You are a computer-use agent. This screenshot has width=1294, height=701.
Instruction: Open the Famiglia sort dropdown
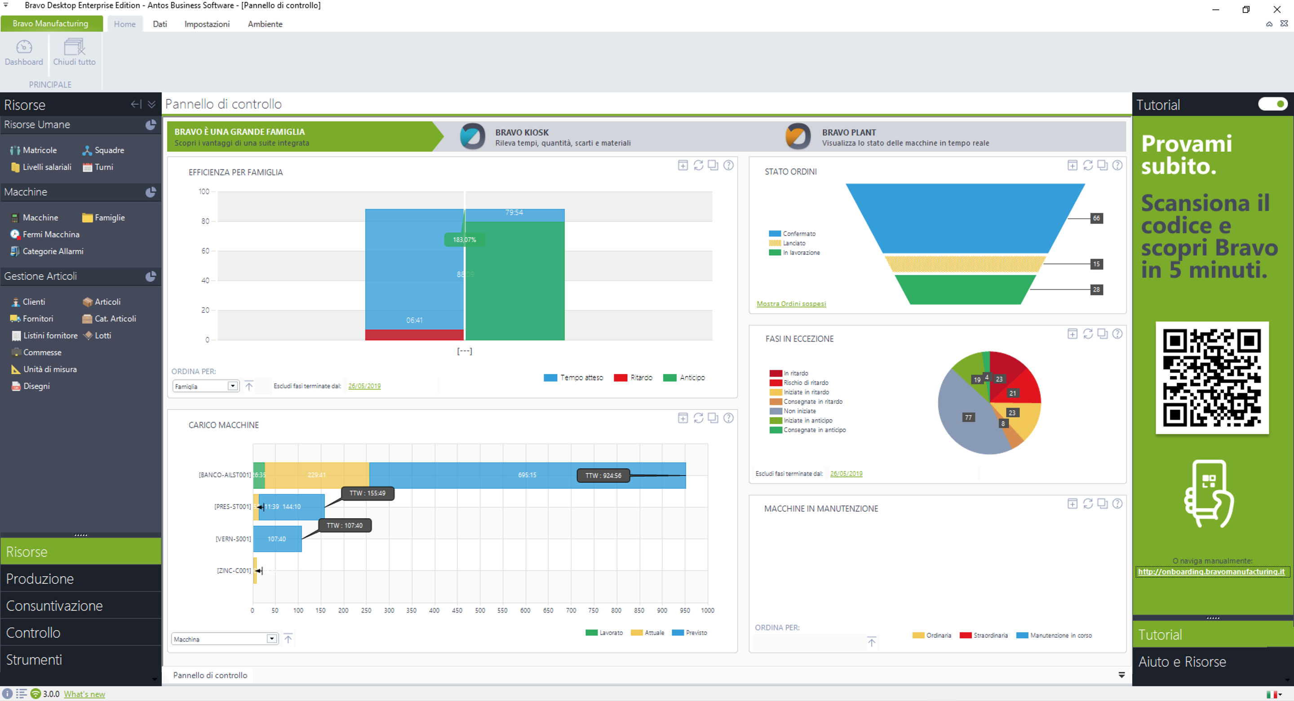click(233, 386)
